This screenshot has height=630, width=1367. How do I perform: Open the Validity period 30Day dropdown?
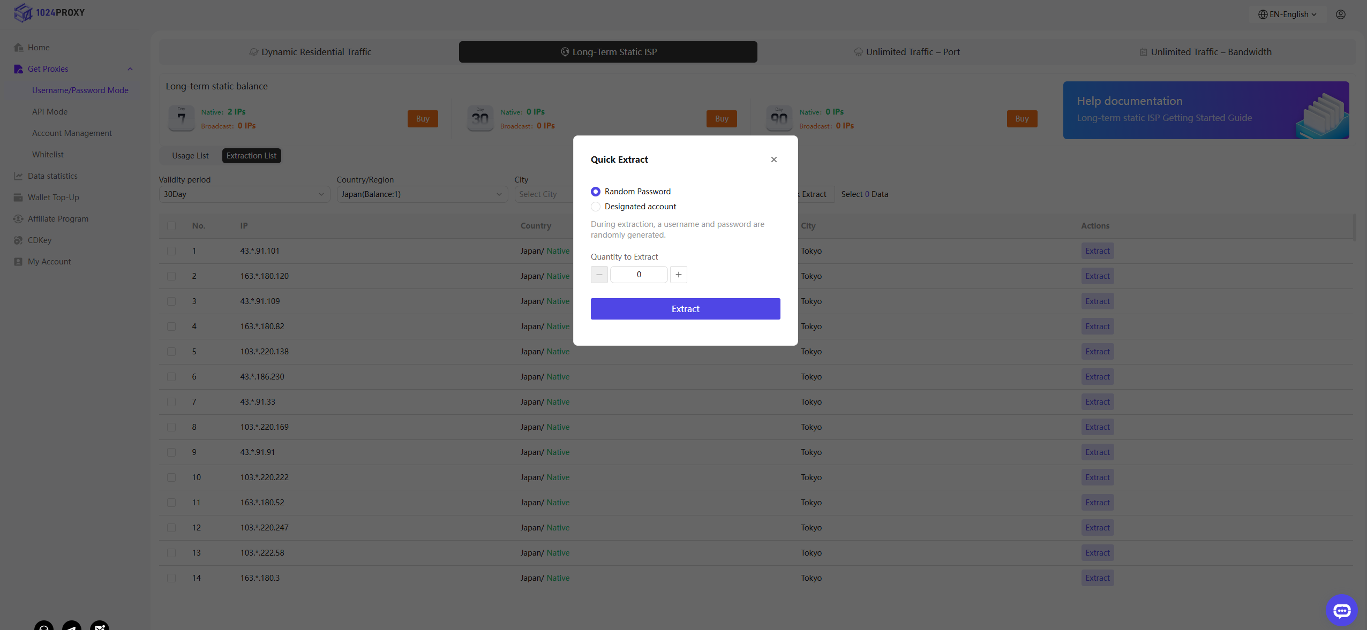coord(244,194)
